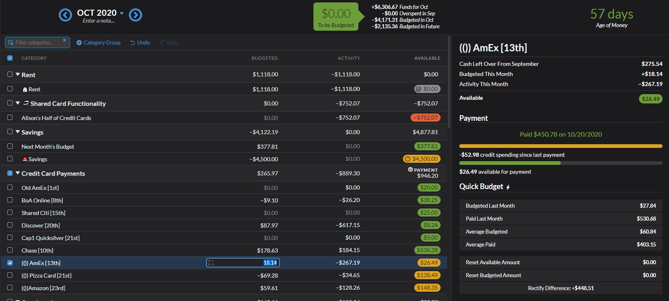The height and width of the screenshot is (301, 669).
Task: Click Rectify Difference +$448.51
Action: pos(561,288)
